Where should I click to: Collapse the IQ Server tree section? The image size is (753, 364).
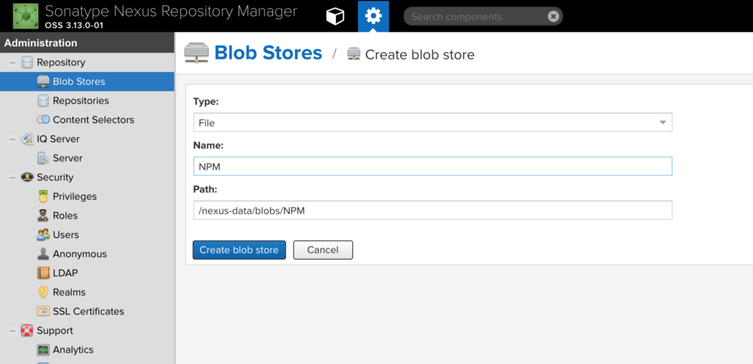coord(12,139)
